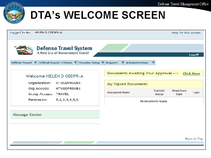This screenshot has width=211, height=158.
Task: Click the Defense Travel System title text
Action: tap(64, 48)
